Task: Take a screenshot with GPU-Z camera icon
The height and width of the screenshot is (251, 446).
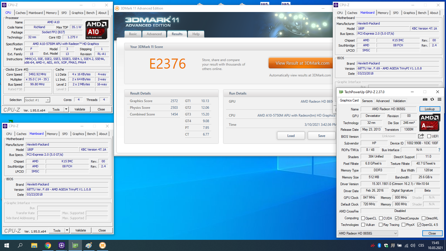Action: (x=425, y=99)
